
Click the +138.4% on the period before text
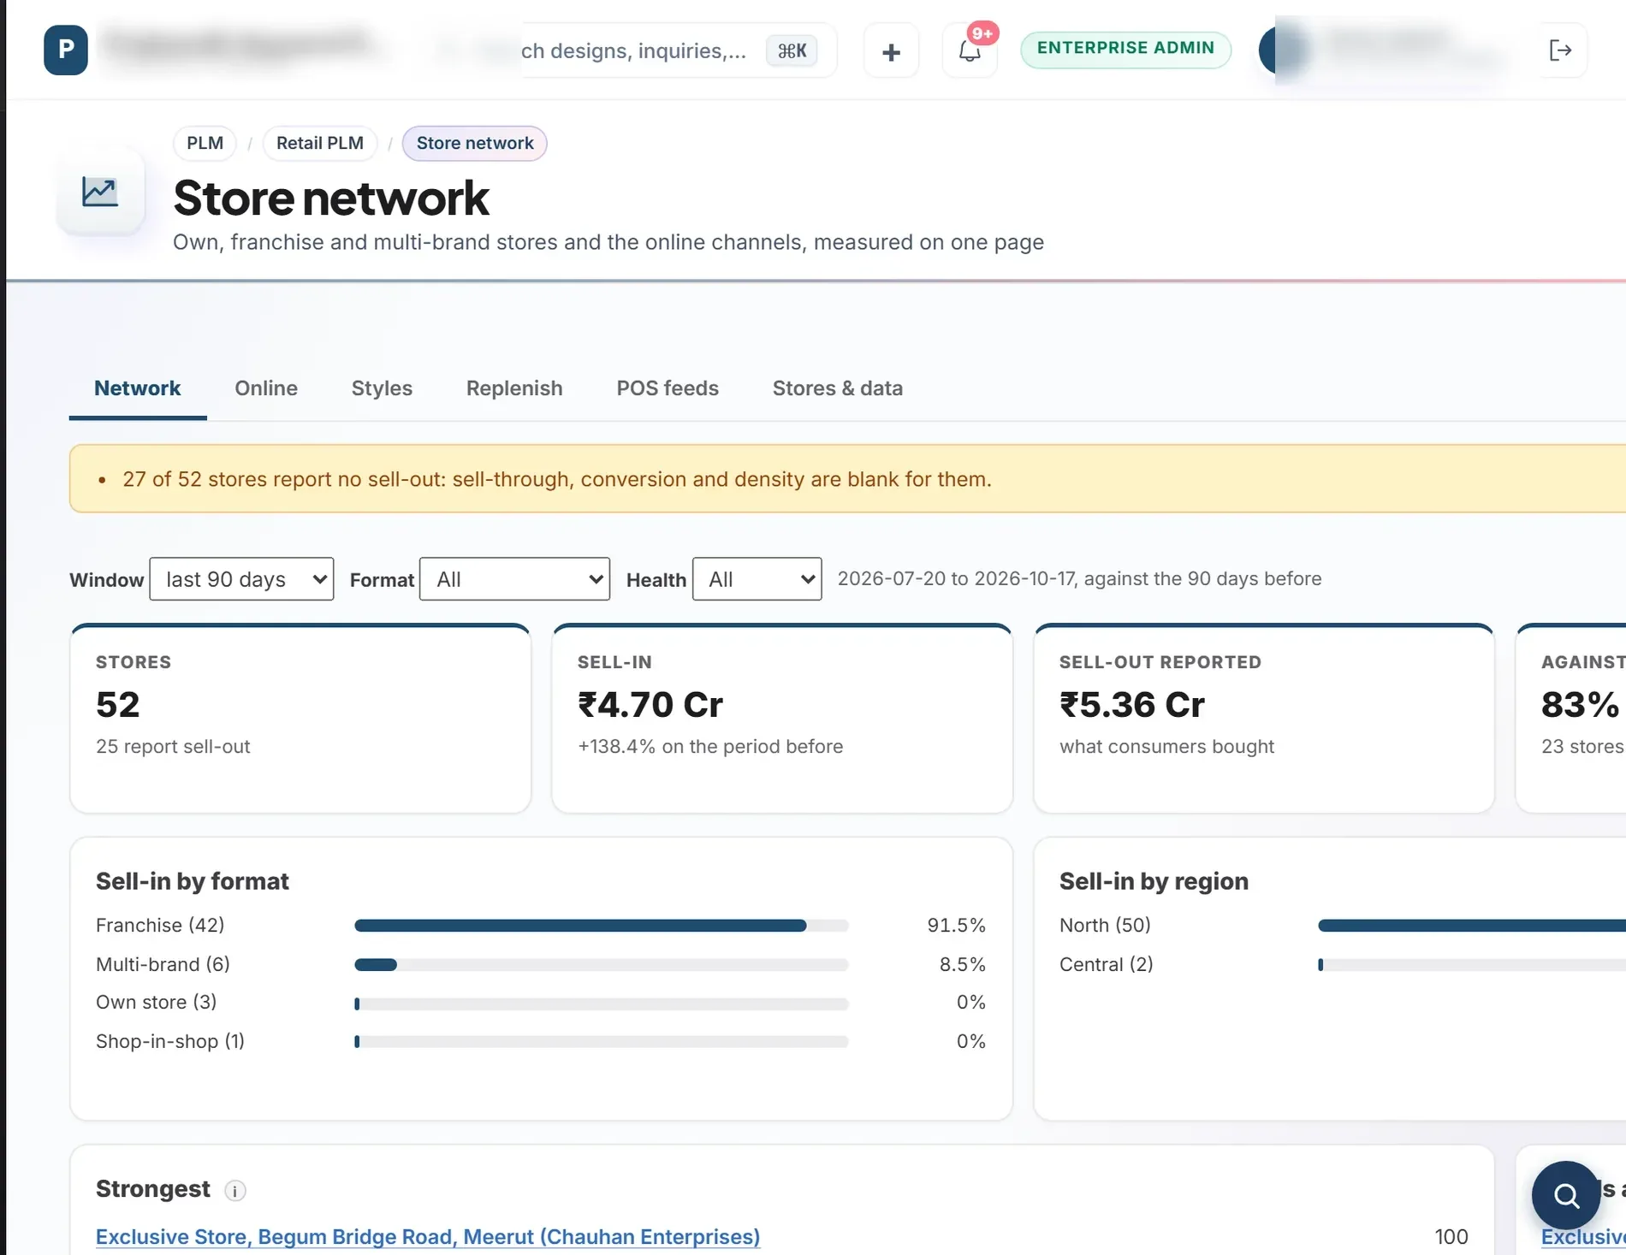point(710,746)
